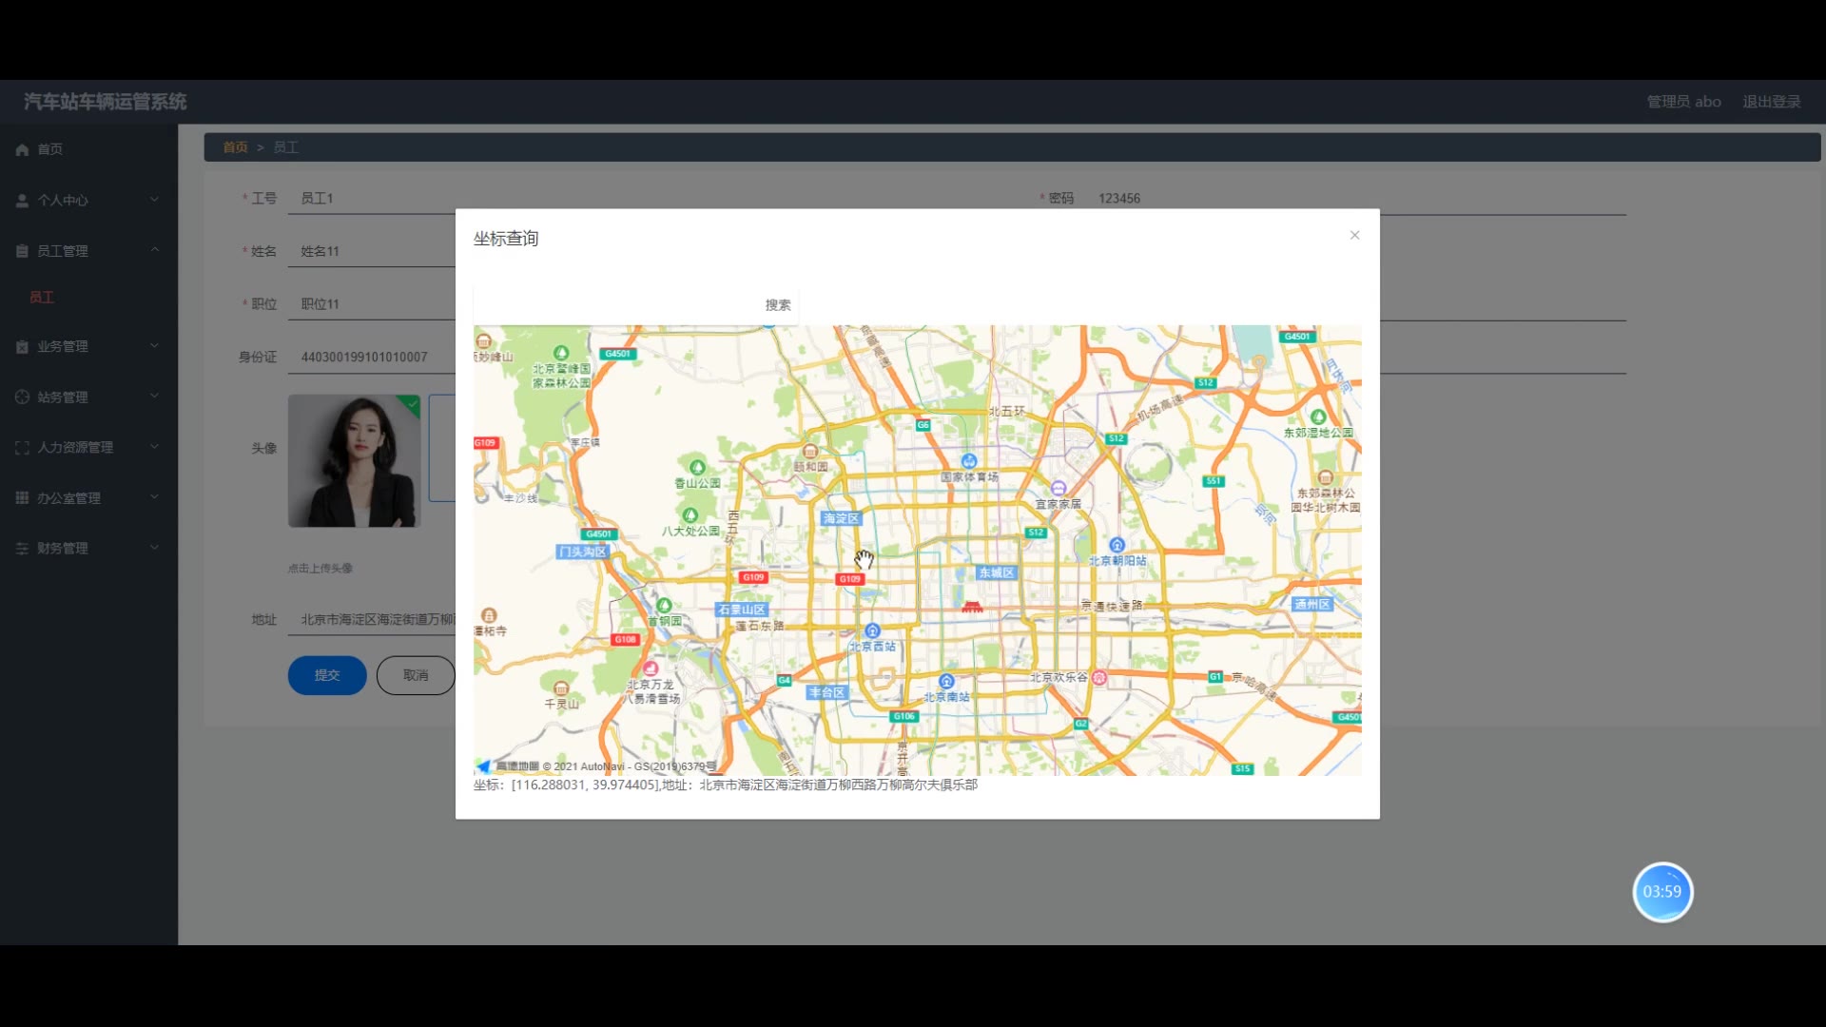Open the 业务管理 menu label
Screen dimensions: 1826x1027
(63, 347)
